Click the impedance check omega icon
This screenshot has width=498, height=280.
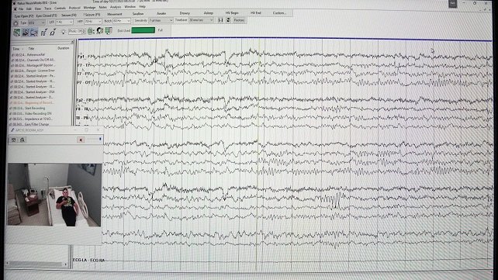pyautogui.click(x=53, y=32)
